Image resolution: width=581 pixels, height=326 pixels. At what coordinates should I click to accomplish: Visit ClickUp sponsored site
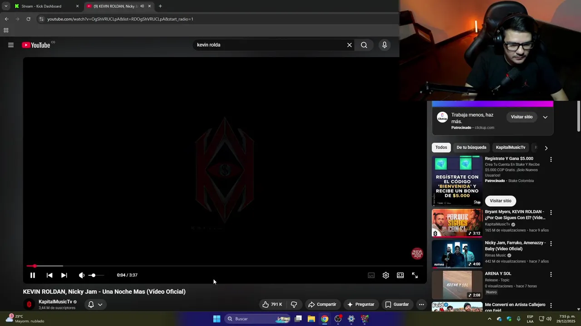[x=522, y=117]
